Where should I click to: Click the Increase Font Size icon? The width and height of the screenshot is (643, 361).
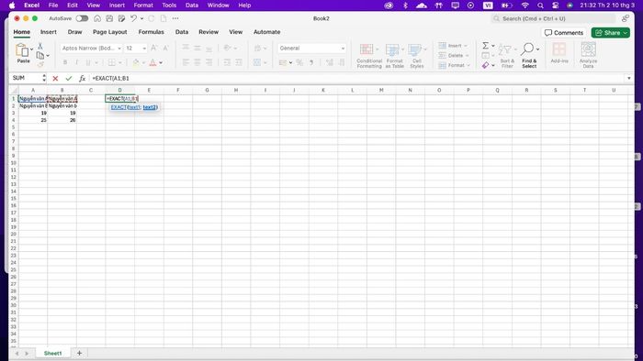(154, 48)
